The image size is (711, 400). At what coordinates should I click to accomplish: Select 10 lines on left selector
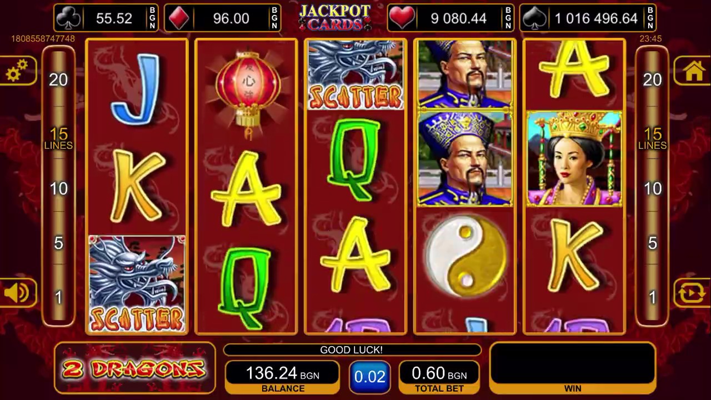click(x=58, y=188)
